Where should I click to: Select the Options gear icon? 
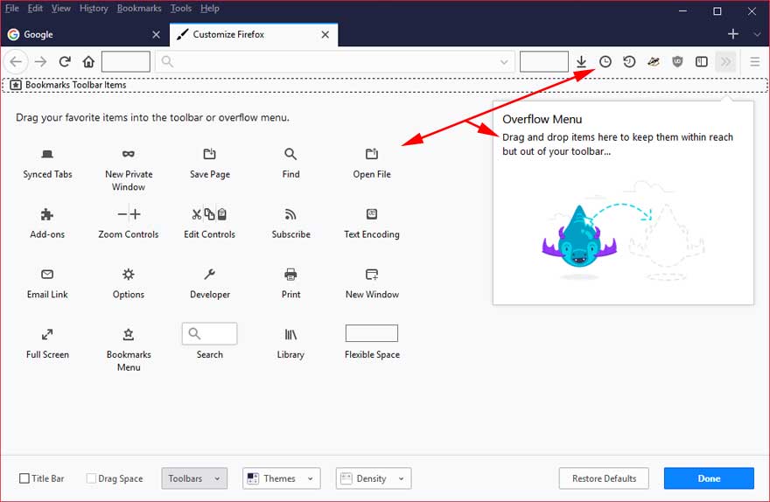(128, 275)
